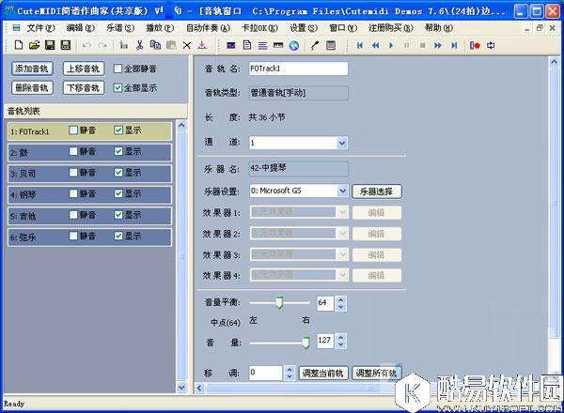Click the globe icon in toolbar
The width and height of the screenshot is (564, 413).
pos(294,46)
